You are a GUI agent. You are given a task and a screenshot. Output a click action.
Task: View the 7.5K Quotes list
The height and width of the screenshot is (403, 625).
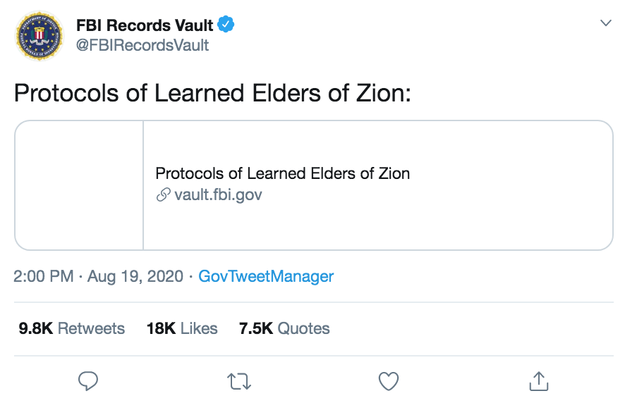pos(284,328)
